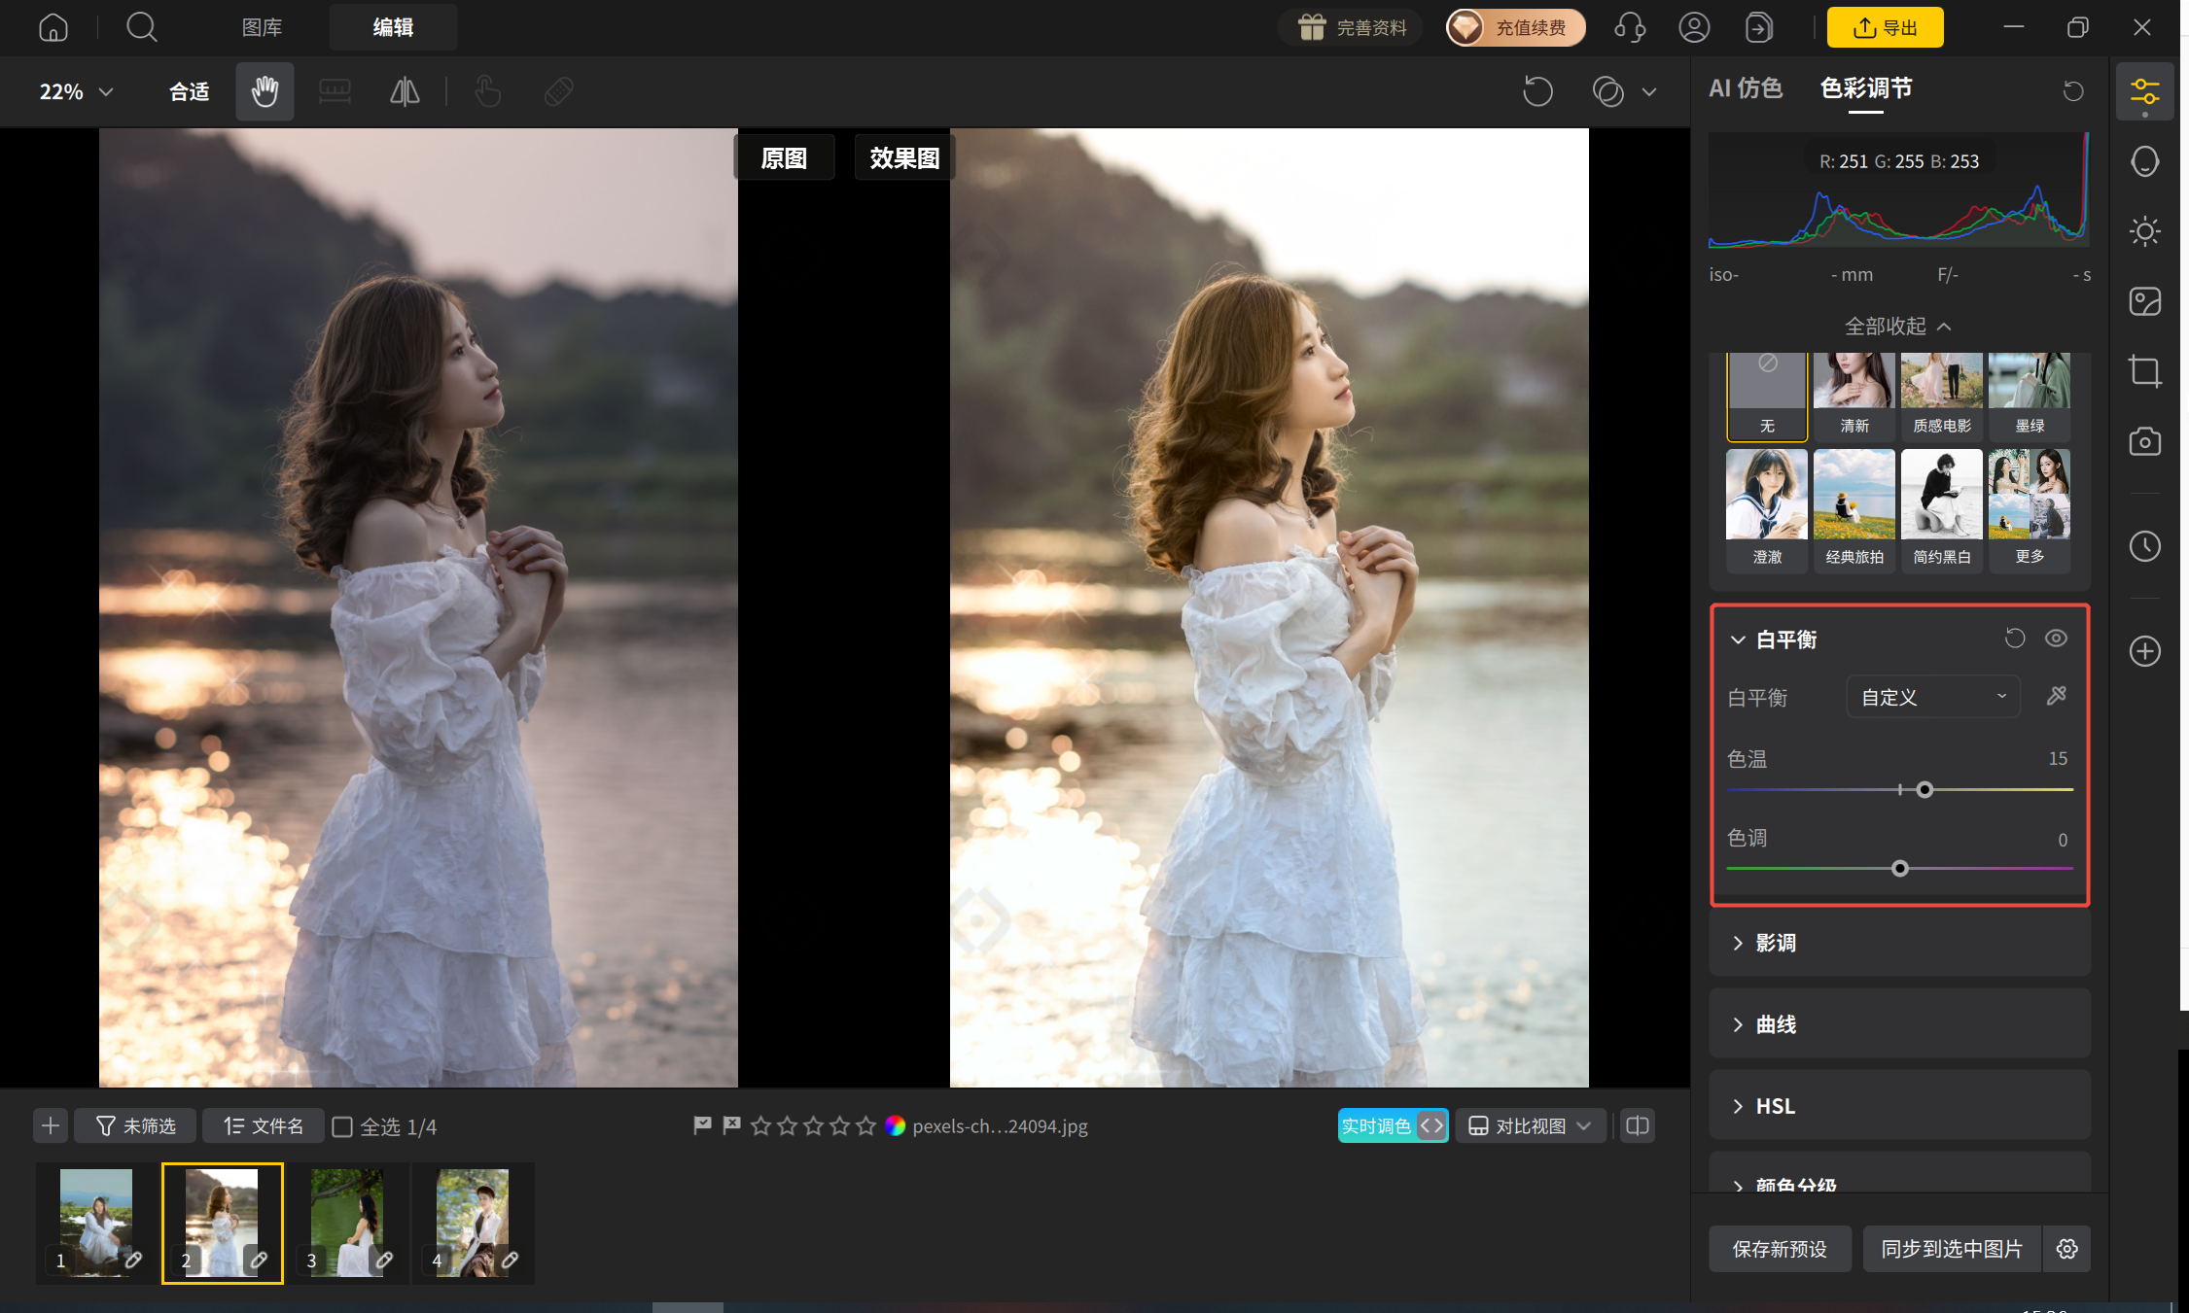The width and height of the screenshot is (2189, 1313).
Task: Toggle the split compare view icon
Action: tap(1638, 1125)
